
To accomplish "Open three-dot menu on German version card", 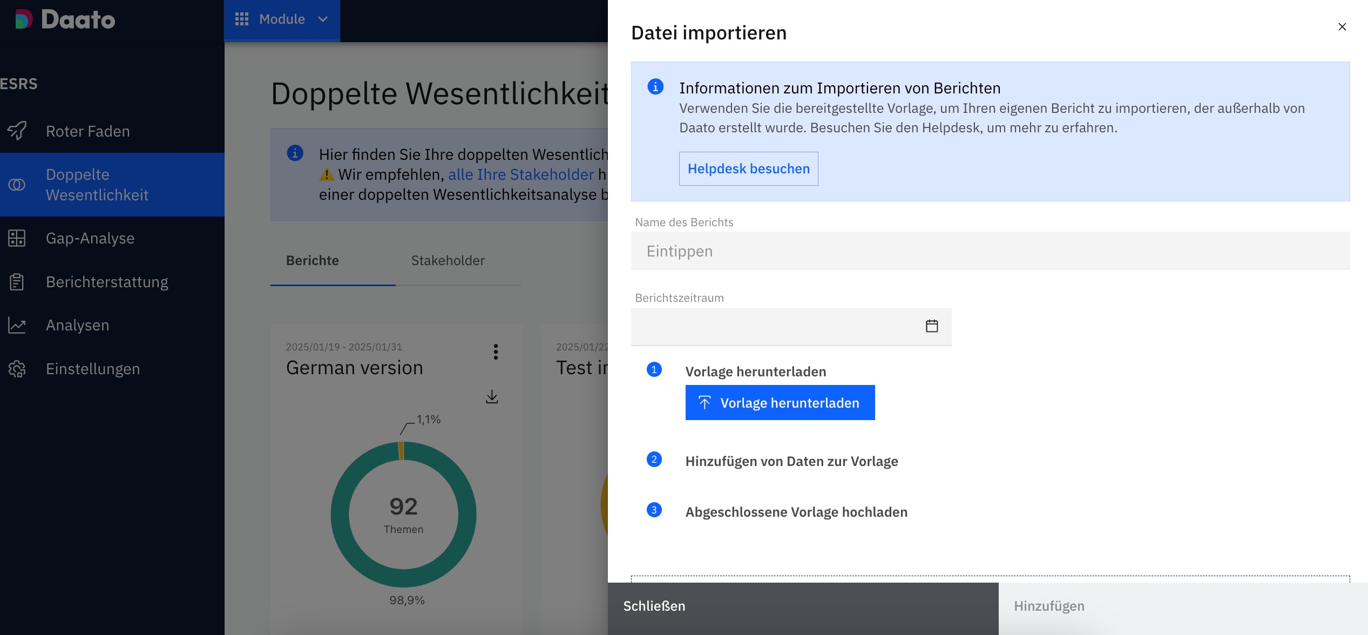I will click(x=496, y=352).
